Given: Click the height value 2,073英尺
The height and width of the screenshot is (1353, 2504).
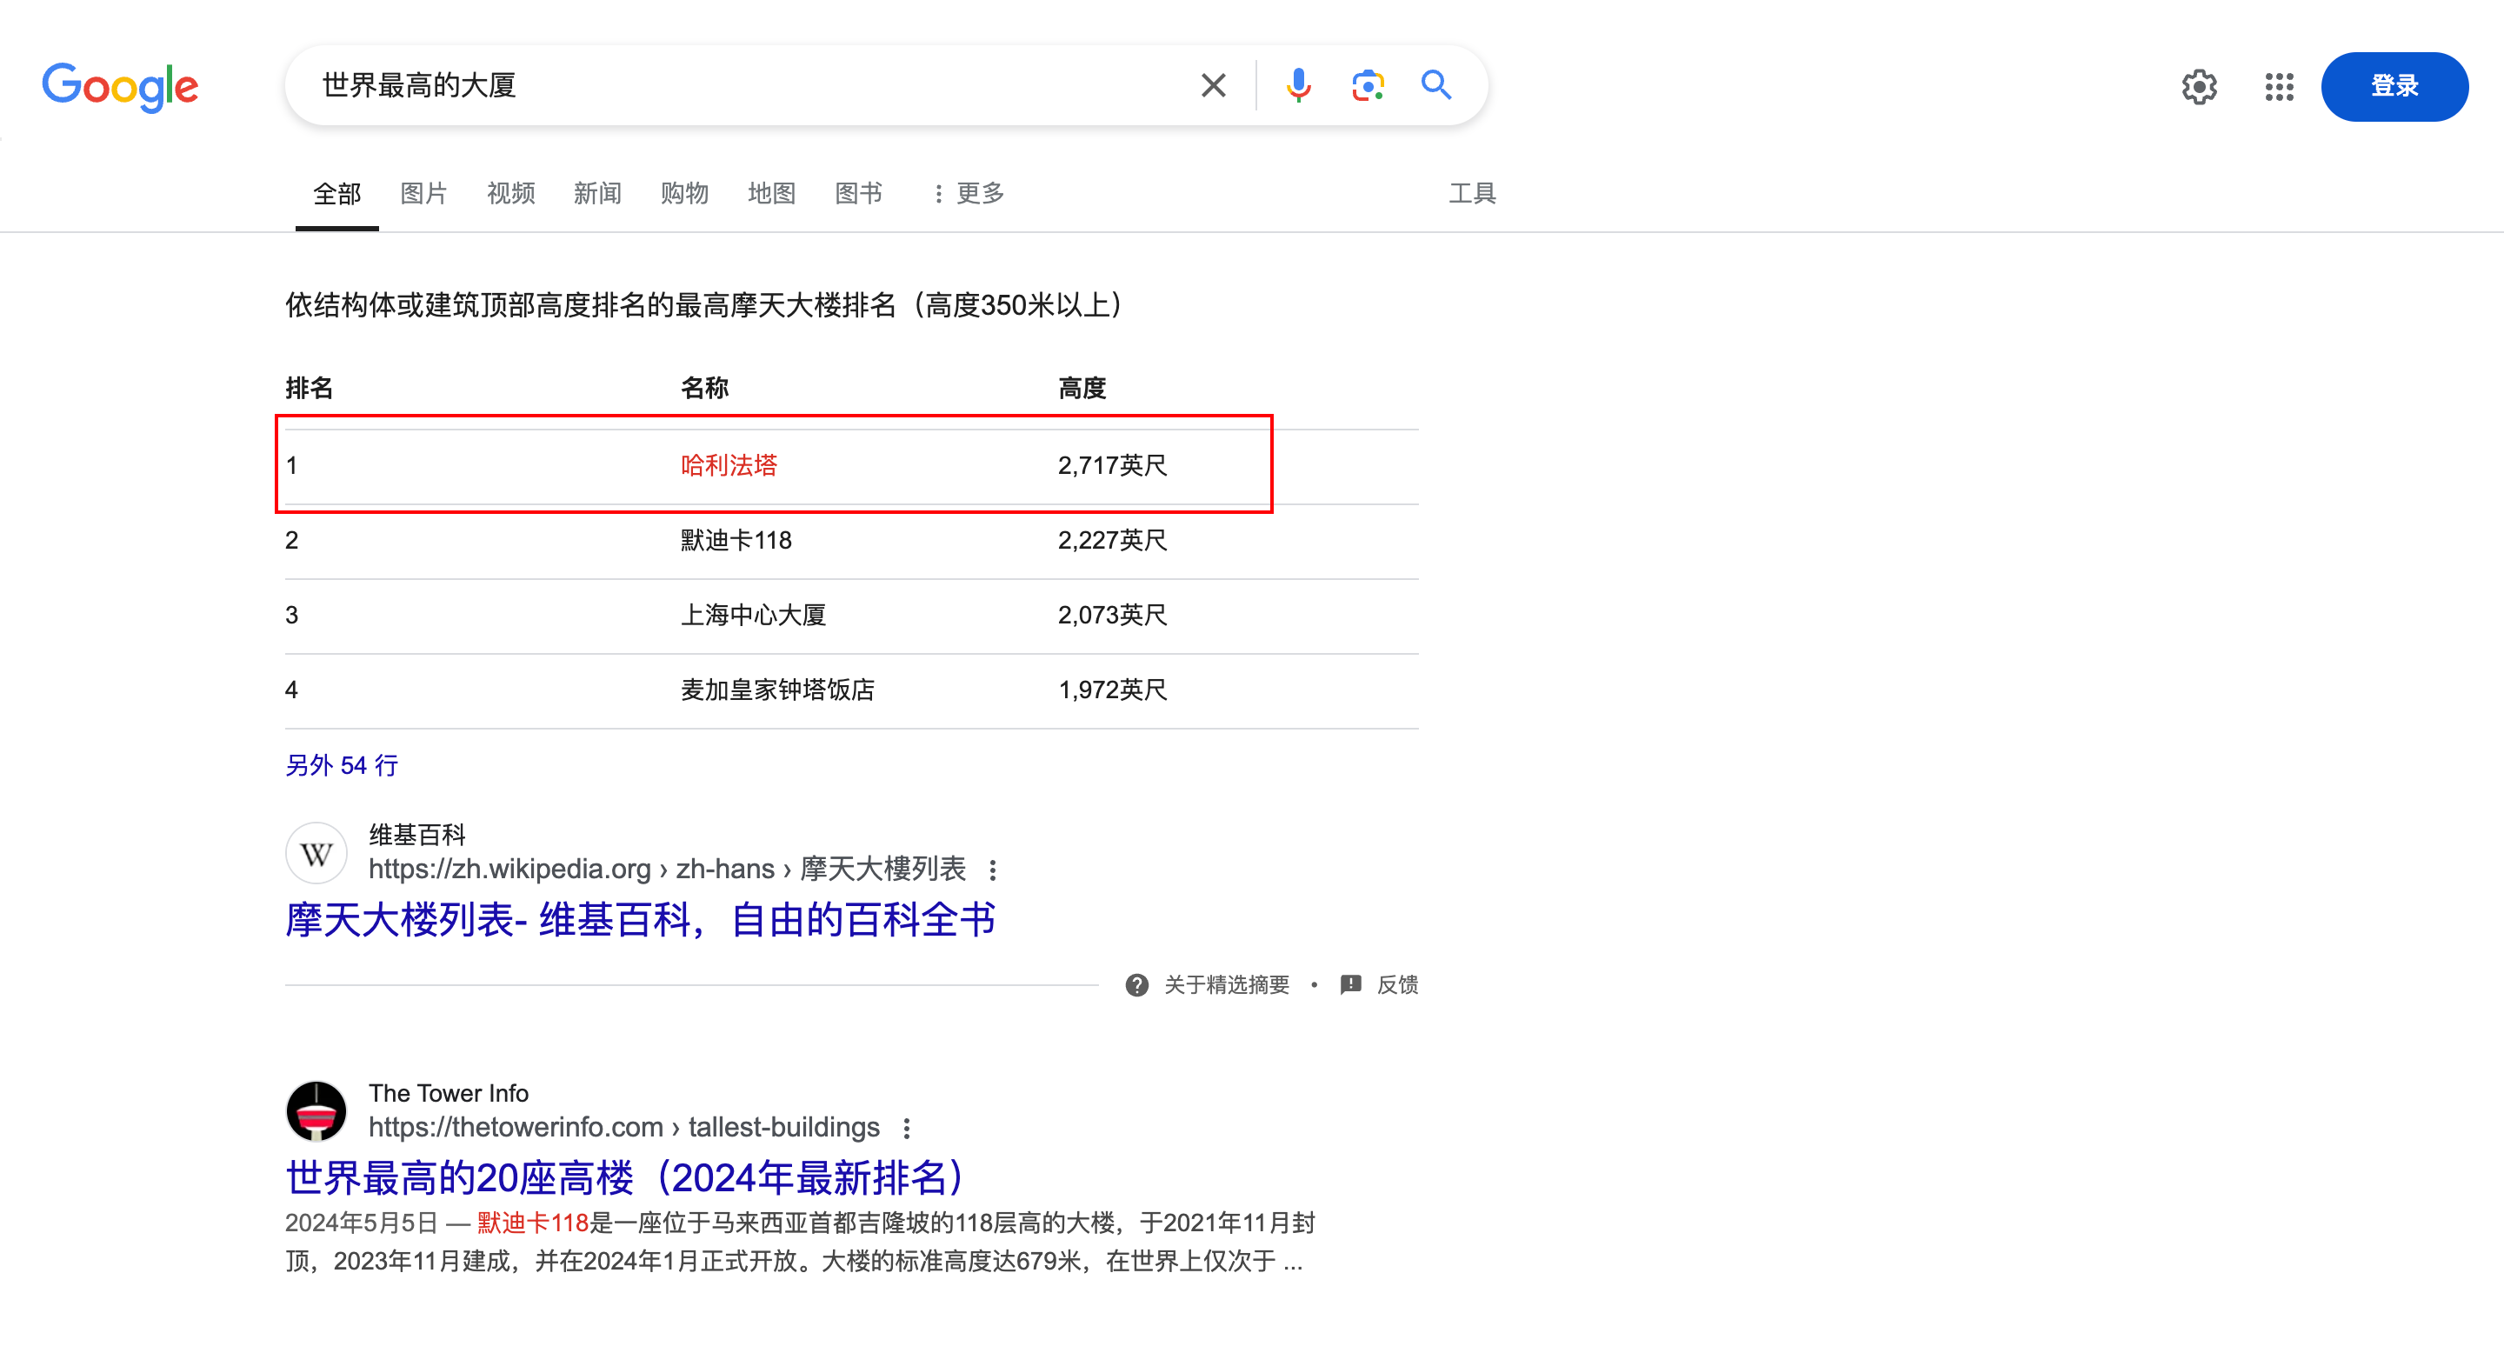Looking at the screenshot, I should [x=1112, y=616].
